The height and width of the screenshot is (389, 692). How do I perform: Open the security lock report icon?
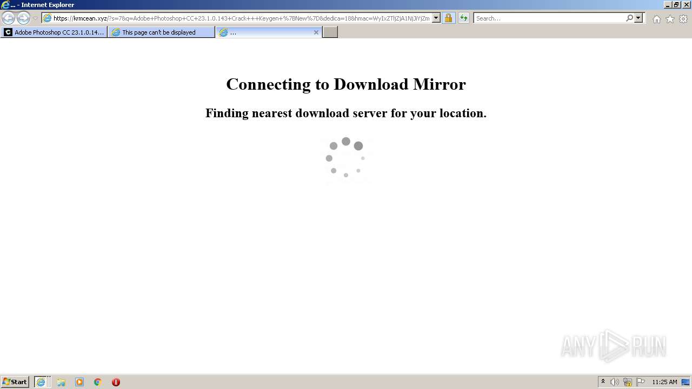click(448, 18)
